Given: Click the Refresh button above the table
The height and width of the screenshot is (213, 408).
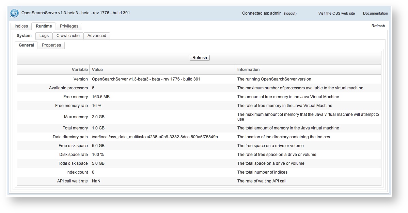Looking at the screenshot, I should point(200,58).
